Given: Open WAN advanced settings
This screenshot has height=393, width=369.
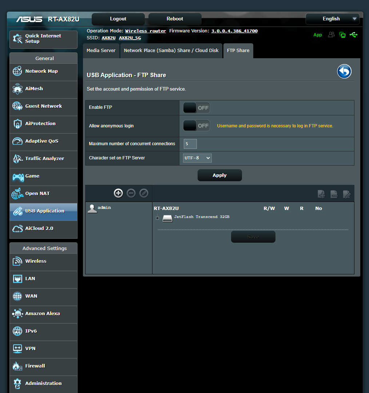Looking at the screenshot, I should (x=43, y=297).
